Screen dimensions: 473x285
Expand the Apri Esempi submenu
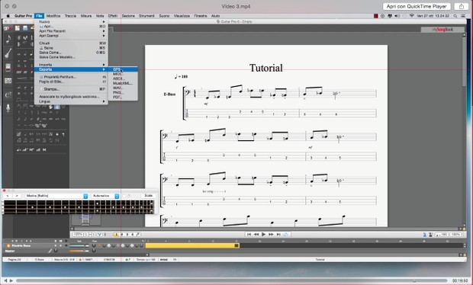click(x=71, y=36)
